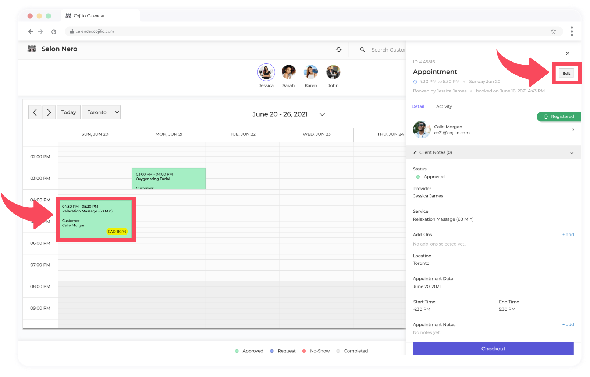Select Jessica's staff avatar
The height and width of the screenshot is (377, 590).
click(266, 72)
